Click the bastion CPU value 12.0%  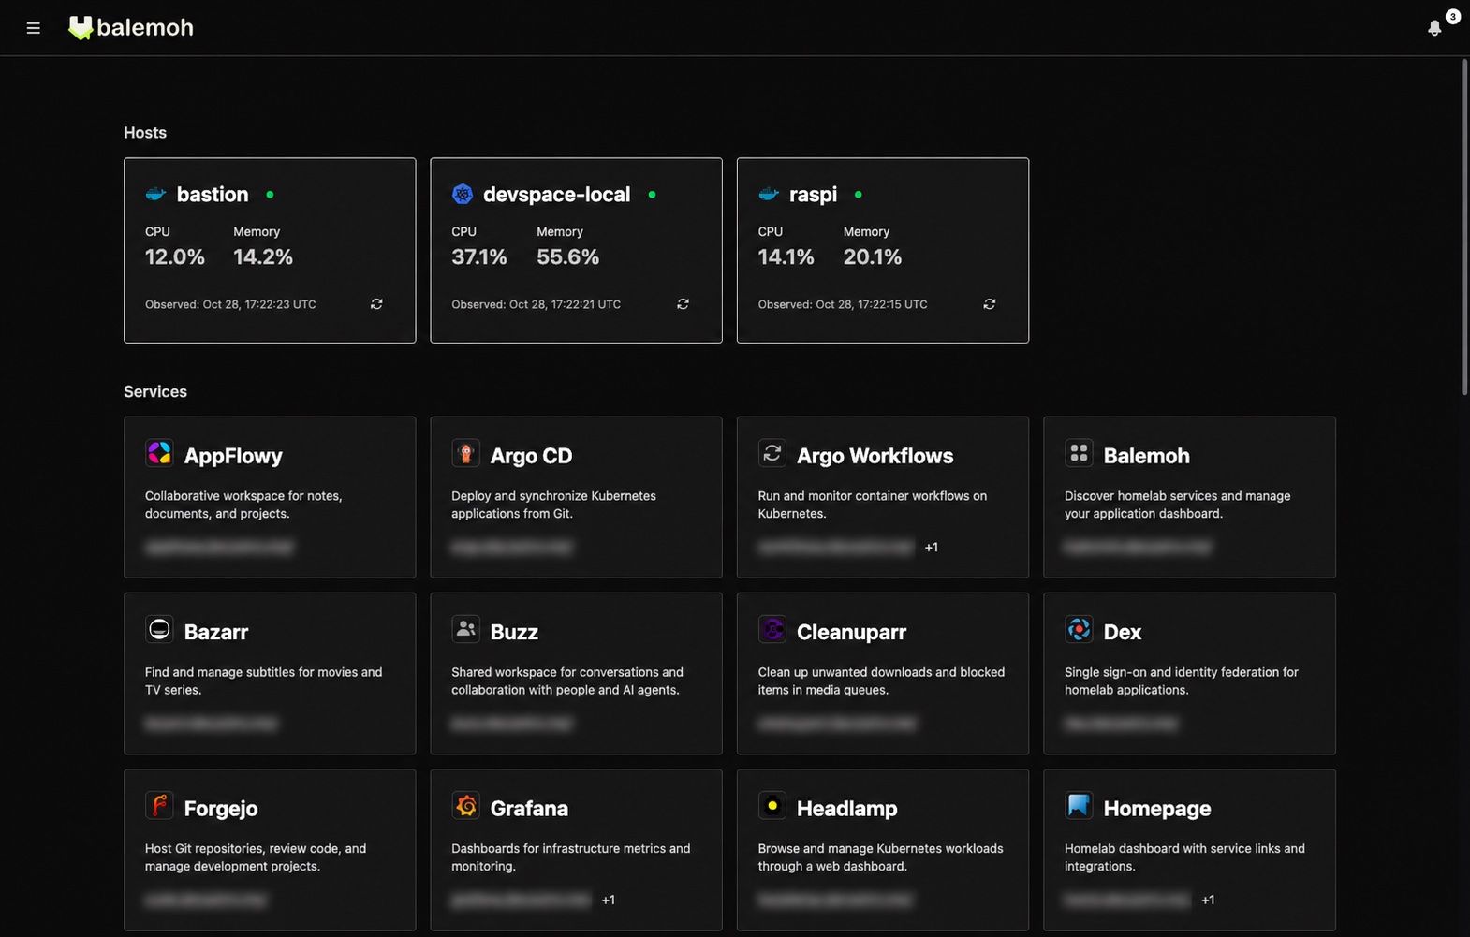coord(175,257)
